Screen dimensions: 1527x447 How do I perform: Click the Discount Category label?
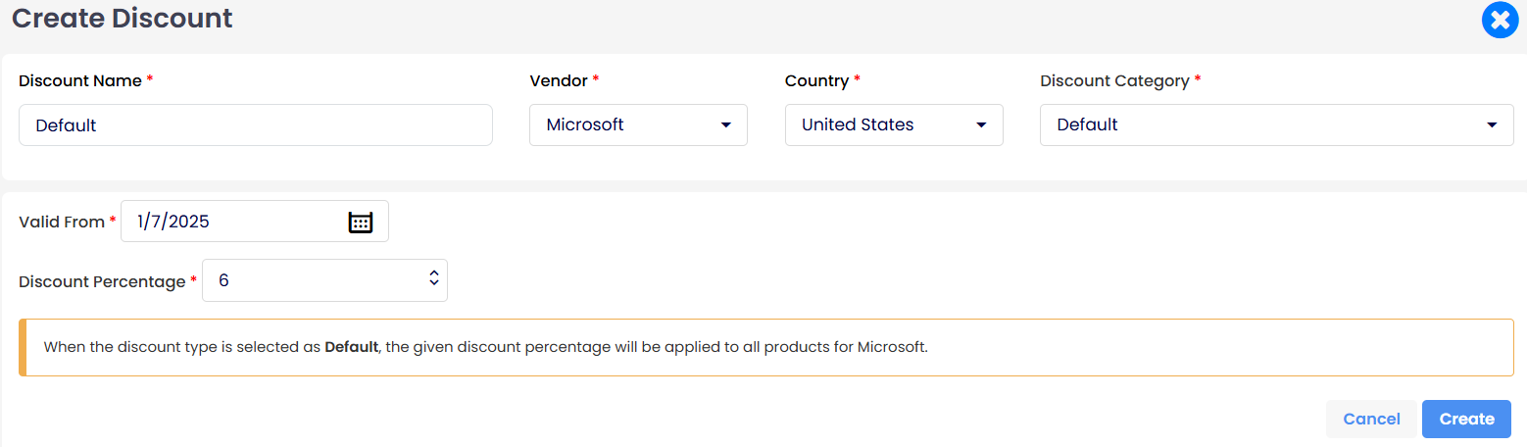1114,81
